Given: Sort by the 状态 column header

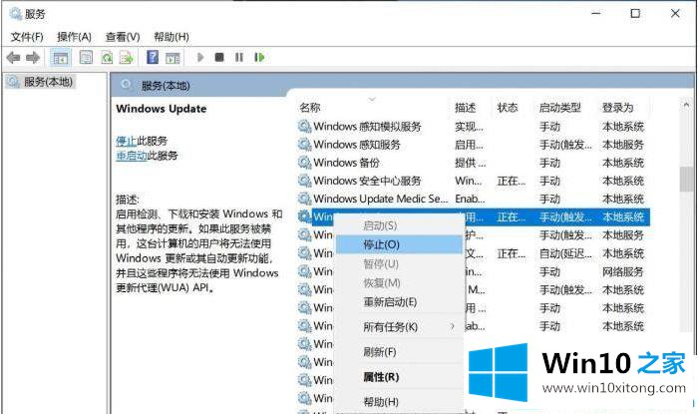Looking at the screenshot, I should tap(508, 108).
